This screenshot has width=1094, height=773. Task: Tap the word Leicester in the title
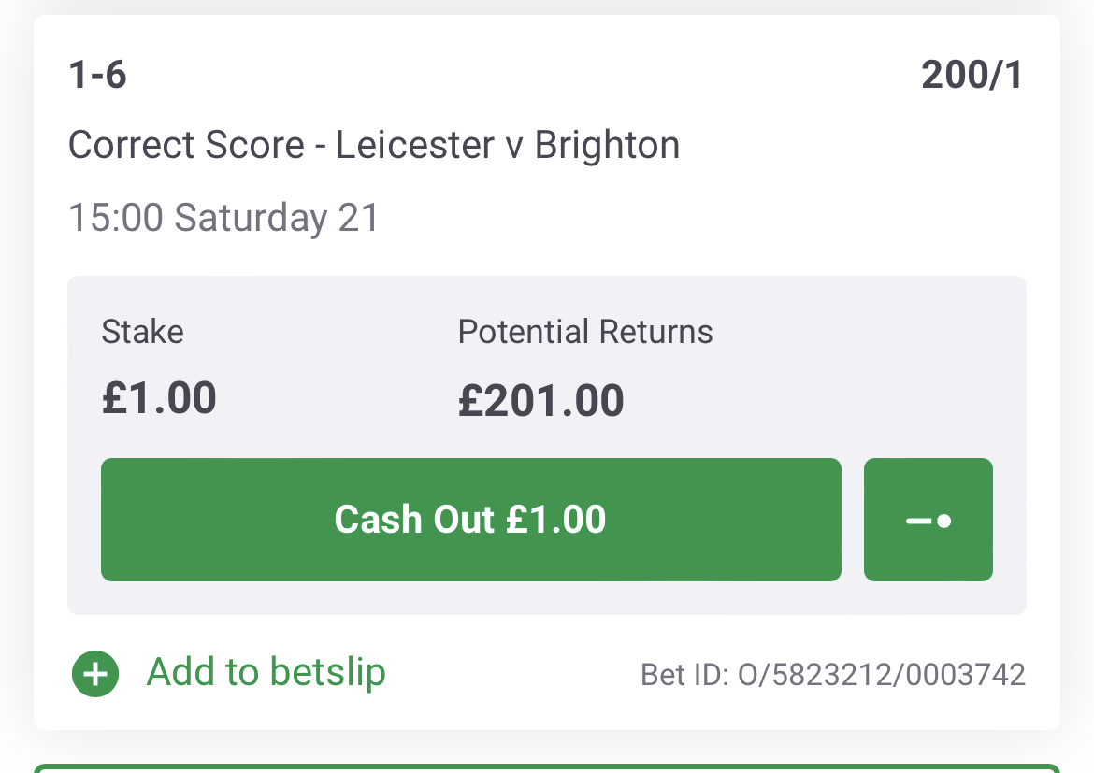414,145
